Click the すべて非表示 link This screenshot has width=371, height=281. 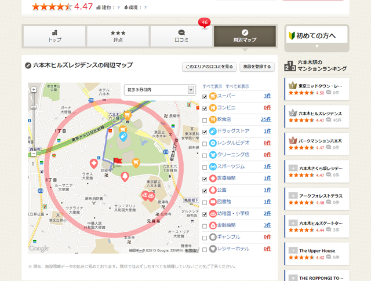(x=237, y=86)
